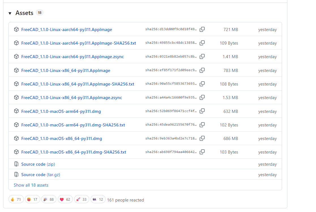
Task: Select hash text sha256:ef85f171f2d09eec9…
Action: click(x=171, y=70)
